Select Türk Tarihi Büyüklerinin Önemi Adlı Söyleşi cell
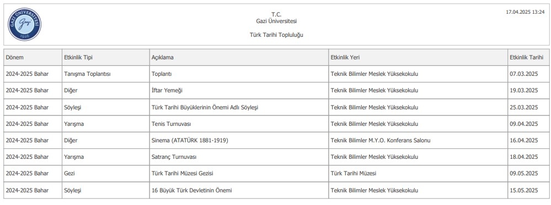This screenshot has width=551, height=205. pyautogui.click(x=239, y=107)
